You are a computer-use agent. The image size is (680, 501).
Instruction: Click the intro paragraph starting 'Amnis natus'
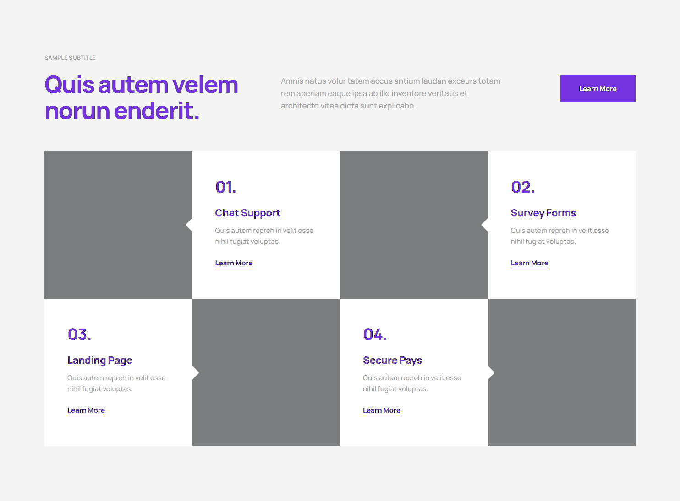coord(390,93)
